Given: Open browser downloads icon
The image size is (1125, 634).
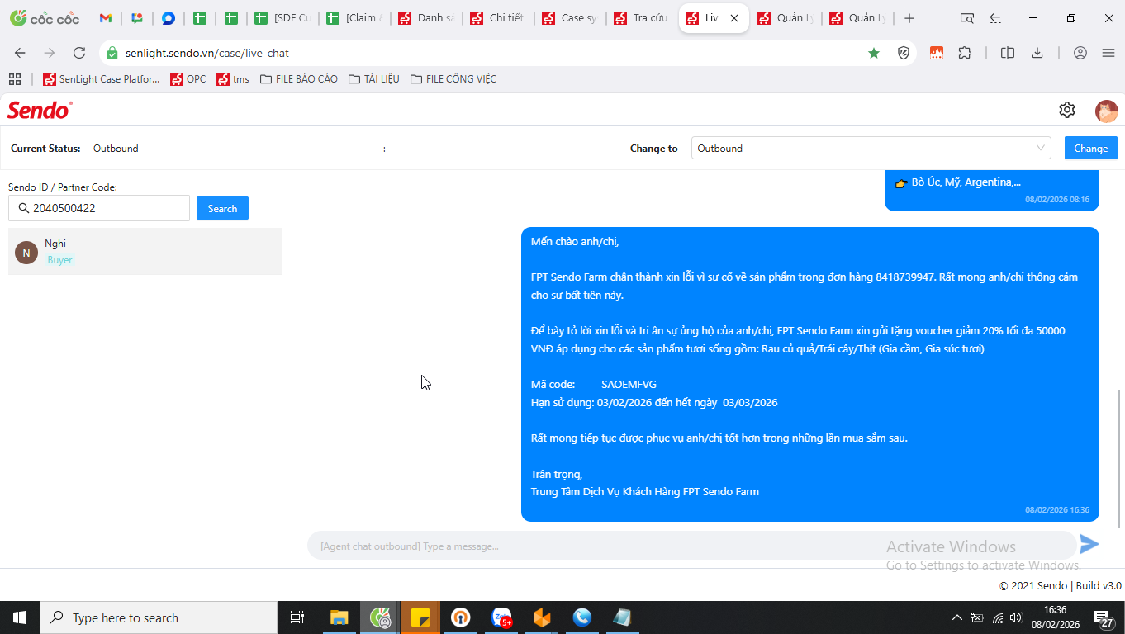Looking at the screenshot, I should pos(1037,53).
